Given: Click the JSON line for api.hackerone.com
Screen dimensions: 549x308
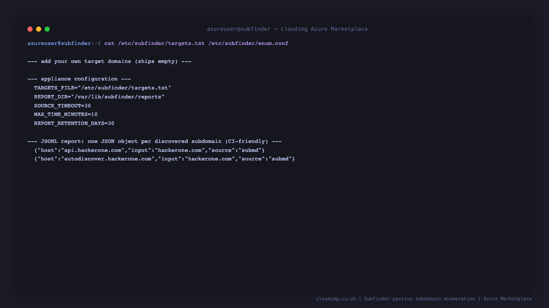Looking at the screenshot, I should pyautogui.click(x=150, y=151).
